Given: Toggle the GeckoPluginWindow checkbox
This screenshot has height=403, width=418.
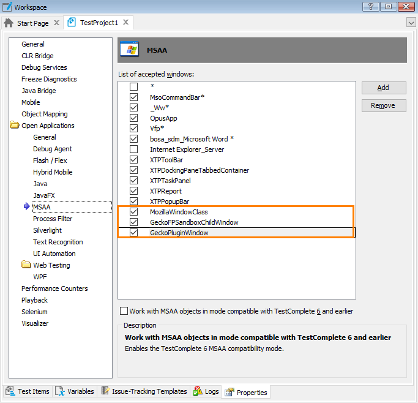Looking at the screenshot, I should 134,232.
